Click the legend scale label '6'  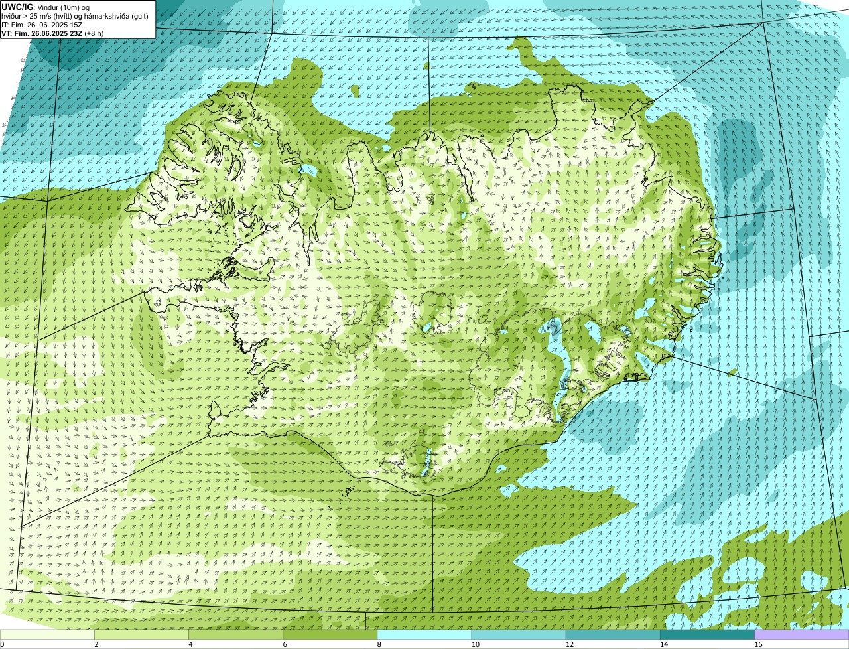[285, 644]
